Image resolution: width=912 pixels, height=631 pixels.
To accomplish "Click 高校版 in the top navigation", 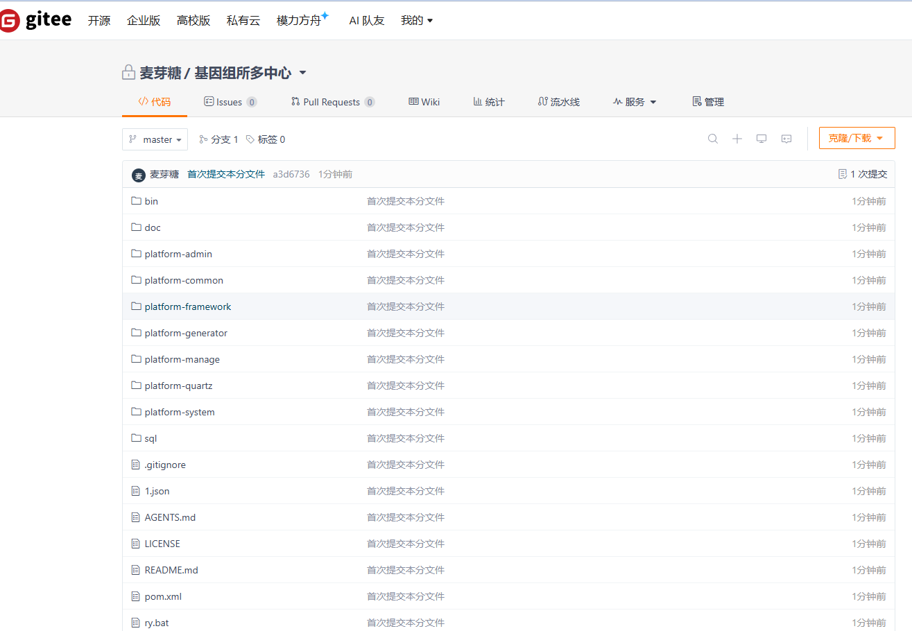I will coord(193,21).
